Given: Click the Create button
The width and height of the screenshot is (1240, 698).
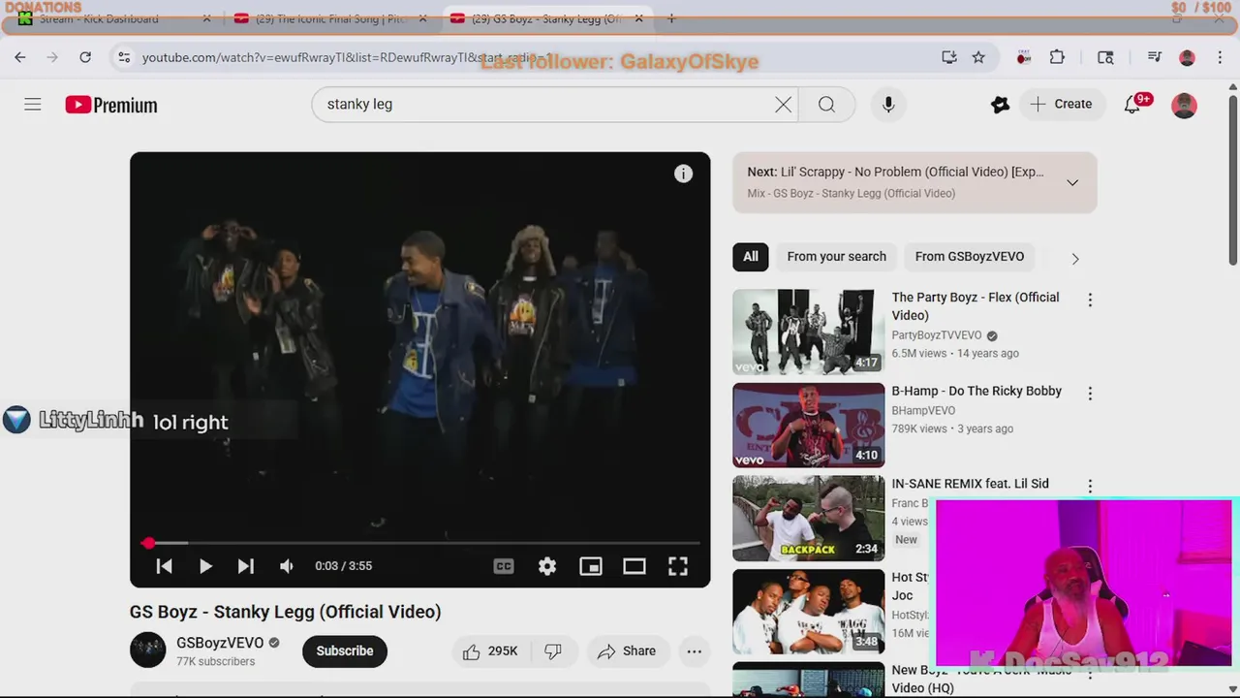Looking at the screenshot, I should (x=1061, y=104).
